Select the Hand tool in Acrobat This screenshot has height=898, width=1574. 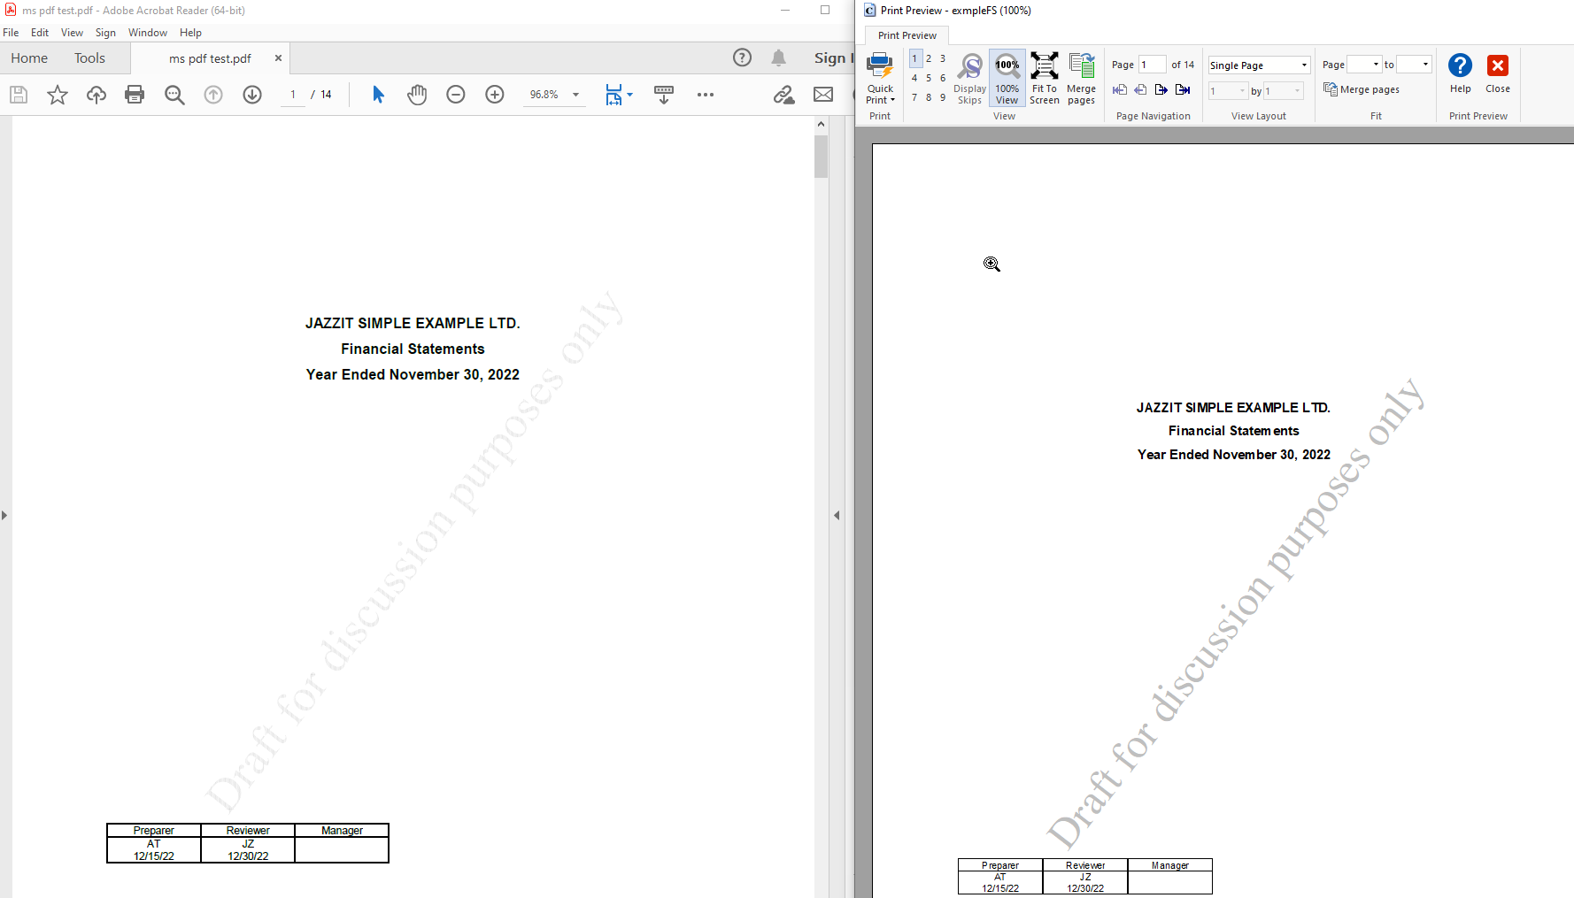(417, 95)
